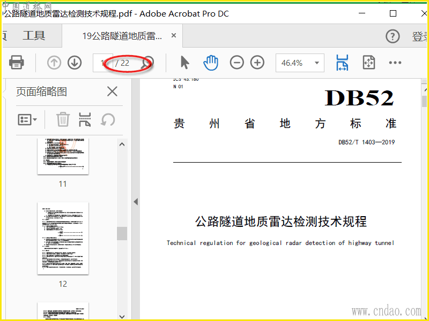Activate the Hand pan tool
429x321 pixels.
[210, 63]
